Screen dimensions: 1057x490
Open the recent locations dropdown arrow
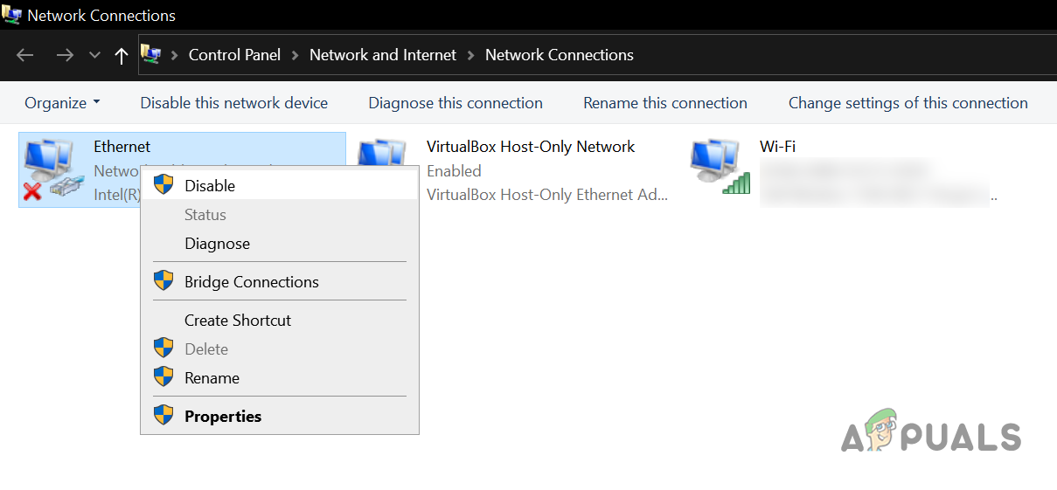pyautogui.click(x=94, y=55)
